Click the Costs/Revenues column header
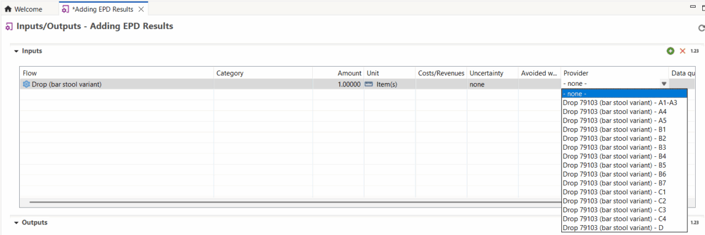The image size is (705, 235). point(441,73)
